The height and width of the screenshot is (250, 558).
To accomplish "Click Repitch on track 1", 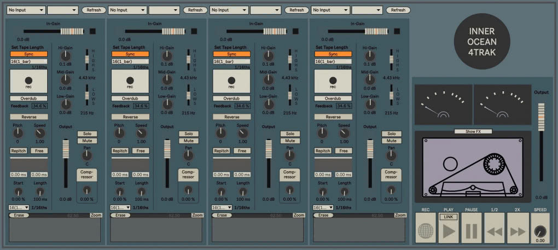I will point(19,151).
